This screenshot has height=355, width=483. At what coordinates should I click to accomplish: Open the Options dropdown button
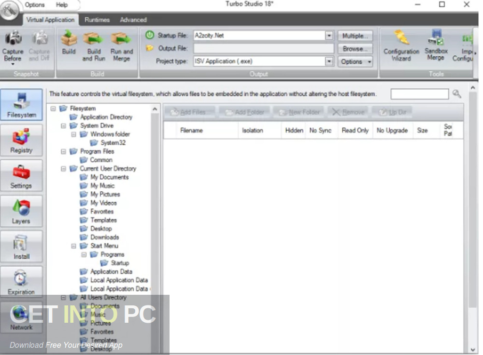(355, 62)
